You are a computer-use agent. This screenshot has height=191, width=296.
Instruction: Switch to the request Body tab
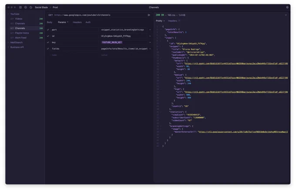pos(50,22)
